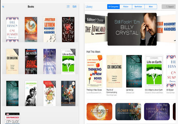The height and width of the screenshot is (124, 178).
Task: Select the Nonfiction tab
Action: pos(138,7)
